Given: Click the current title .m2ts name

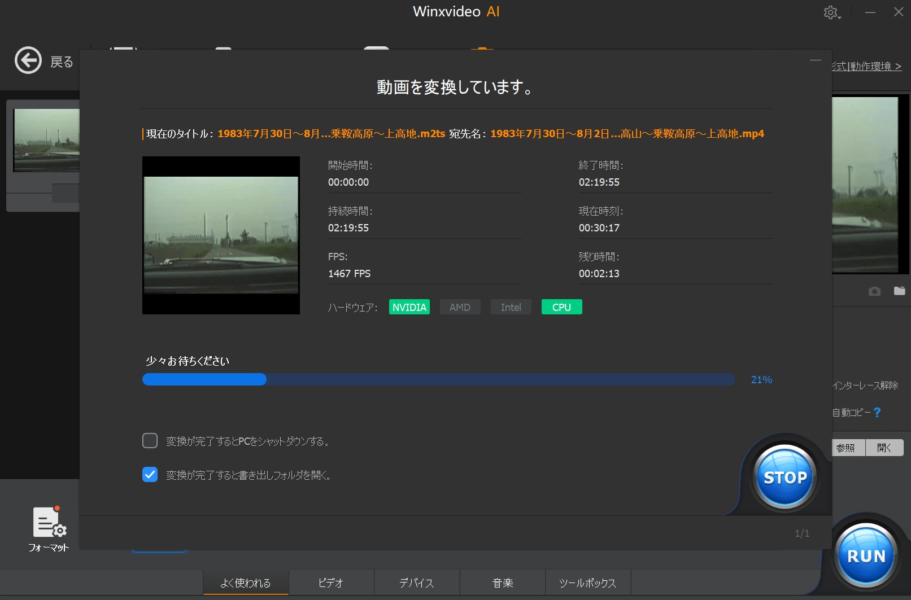Looking at the screenshot, I should tap(332, 134).
